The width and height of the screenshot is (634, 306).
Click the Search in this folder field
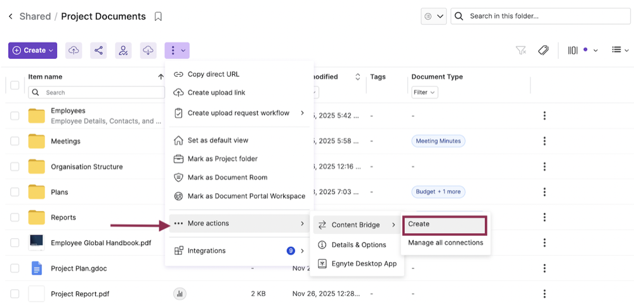pyautogui.click(x=546, y=16)
